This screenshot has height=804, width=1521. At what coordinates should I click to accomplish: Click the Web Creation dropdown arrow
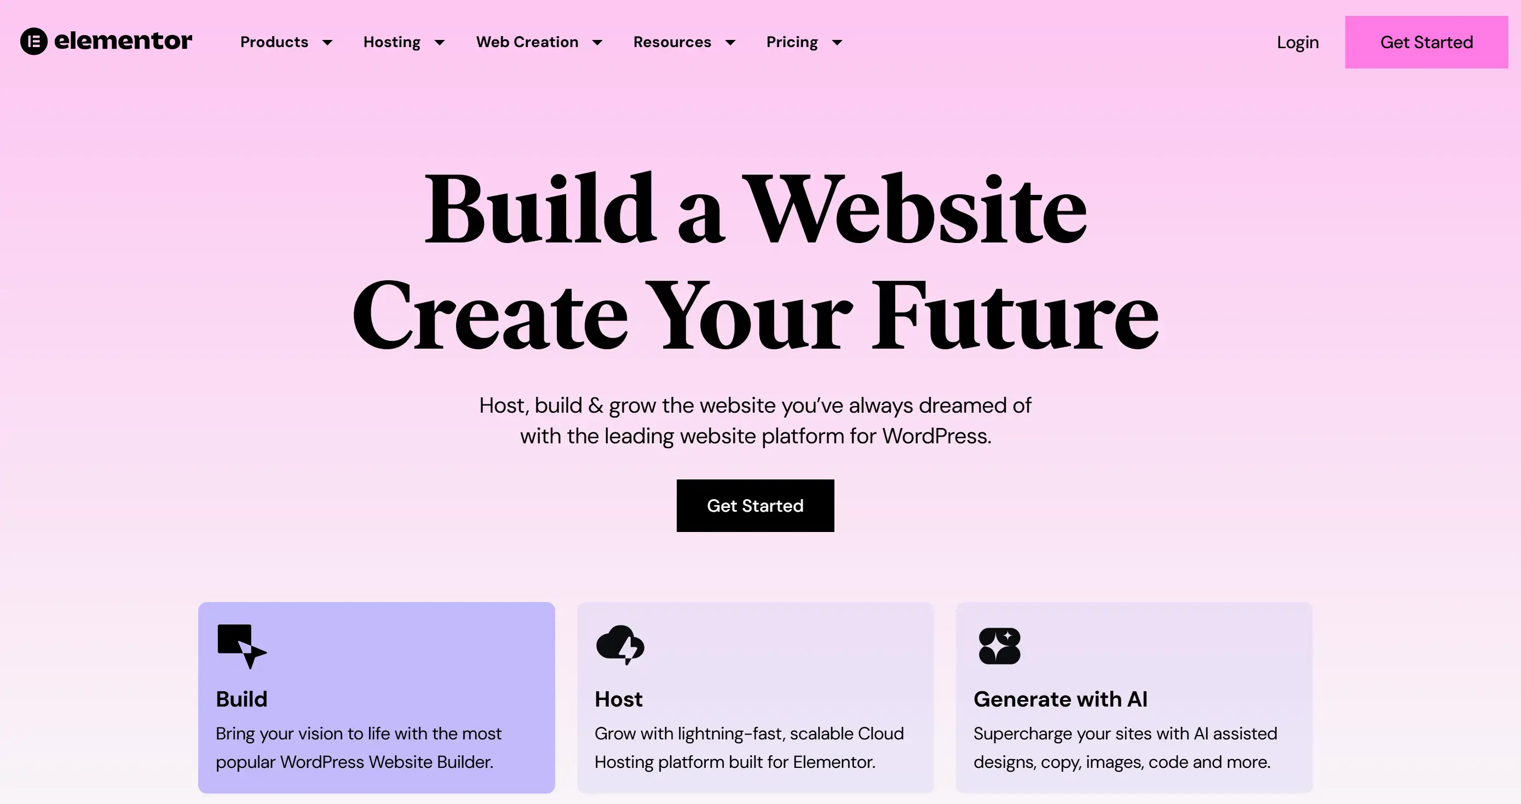(x=598, y=42)
